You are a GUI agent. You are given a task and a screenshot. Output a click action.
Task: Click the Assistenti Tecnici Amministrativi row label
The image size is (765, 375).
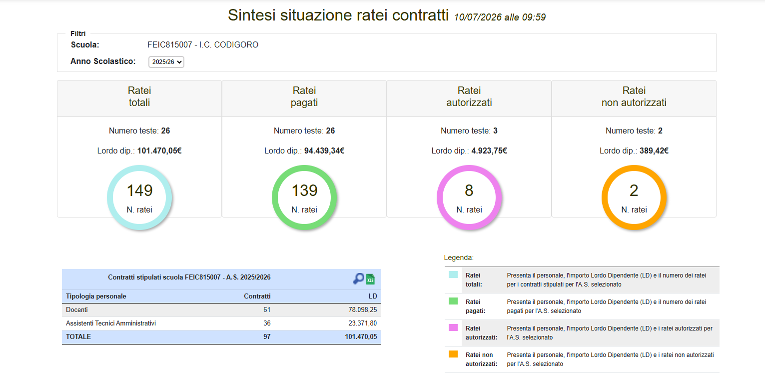coord(111,323)
